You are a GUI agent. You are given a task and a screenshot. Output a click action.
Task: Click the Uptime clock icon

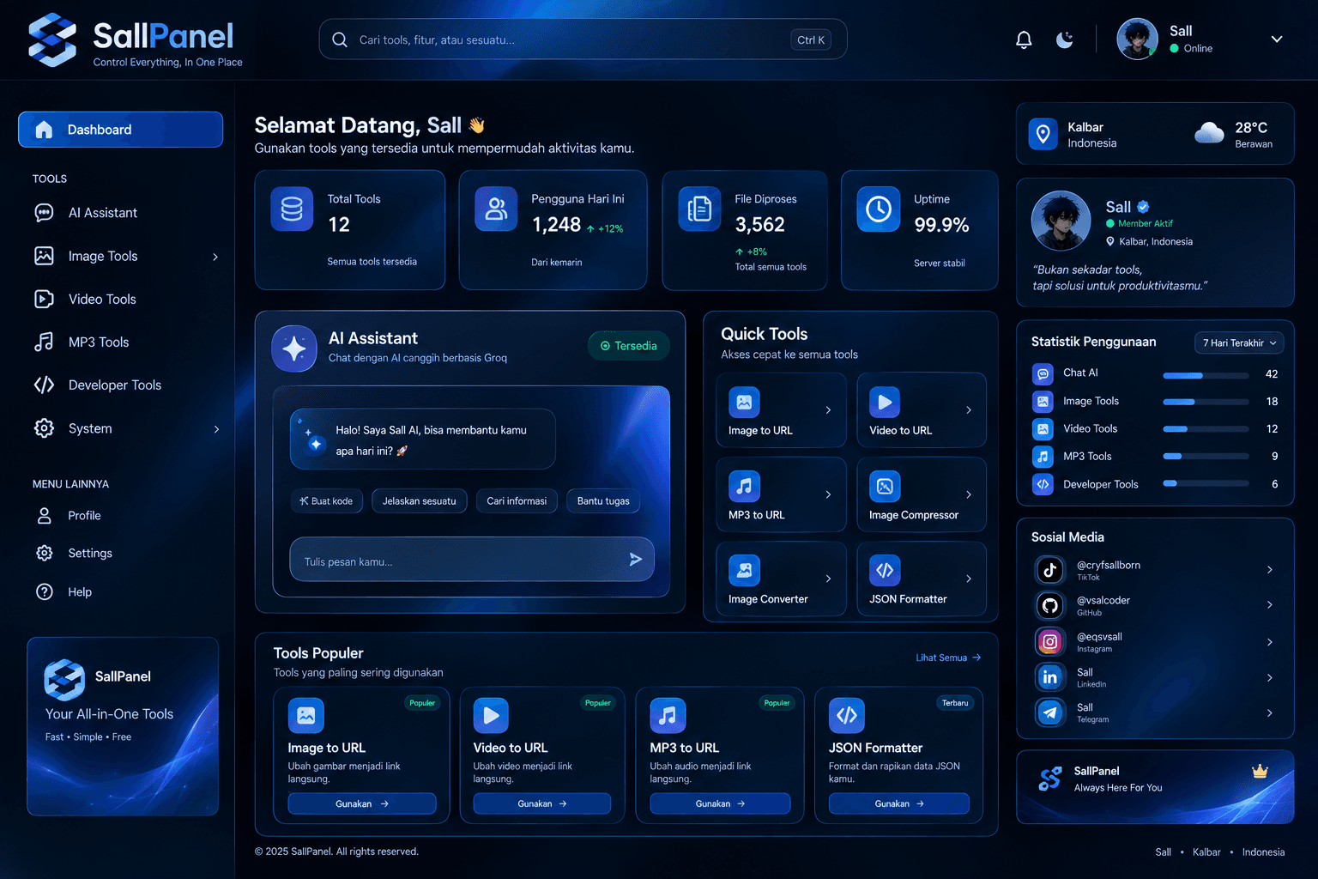click(x=879, y=209)
